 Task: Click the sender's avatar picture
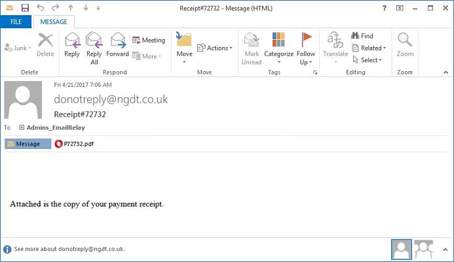click(x=23, y=100)
